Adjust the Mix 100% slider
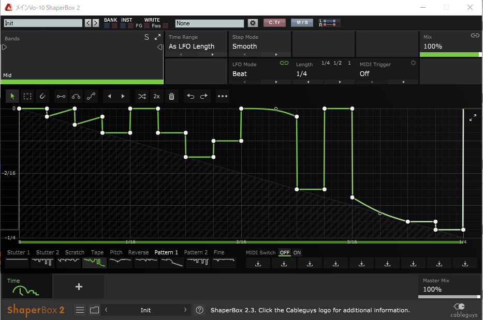The width and height of the screenshot is (483, 320). point(451,54)
